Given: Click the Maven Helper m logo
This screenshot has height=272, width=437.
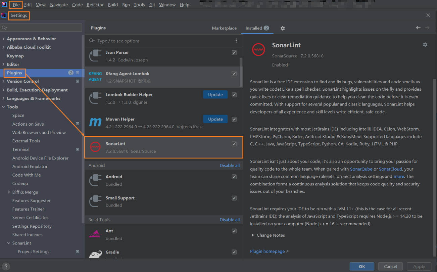Looking at the screenshot, I should (x=95, y=123).
